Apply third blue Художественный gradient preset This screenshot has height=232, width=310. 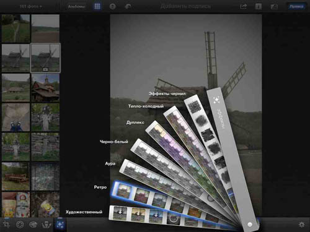156,216
